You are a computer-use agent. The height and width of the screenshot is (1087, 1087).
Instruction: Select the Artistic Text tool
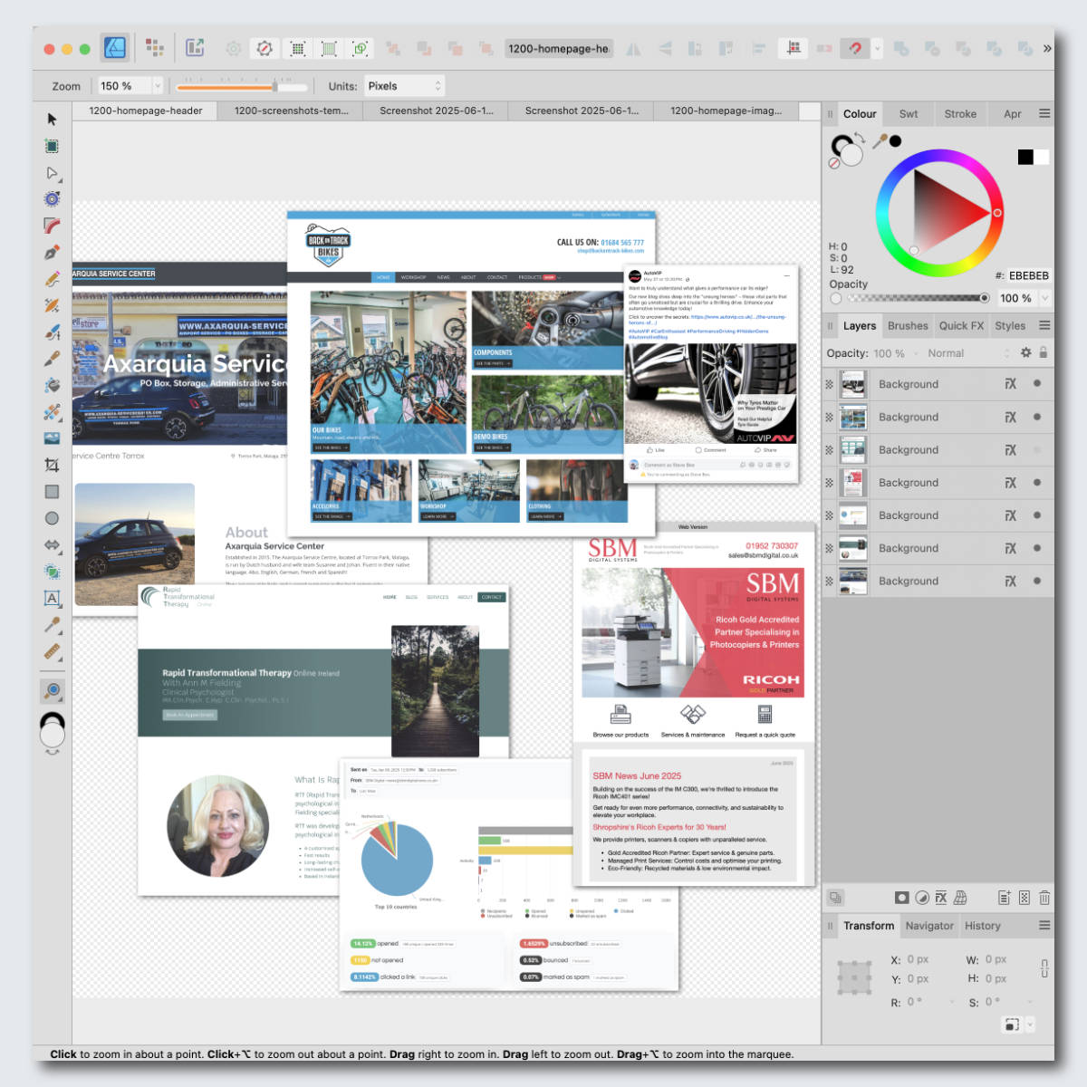tap(52, 598)
